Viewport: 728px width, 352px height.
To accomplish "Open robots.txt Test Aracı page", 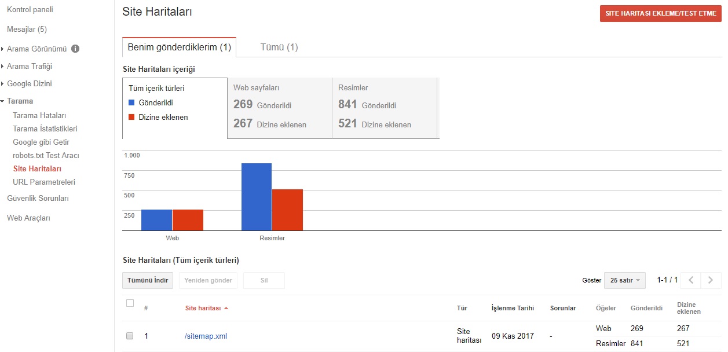I will pos(46,156).
